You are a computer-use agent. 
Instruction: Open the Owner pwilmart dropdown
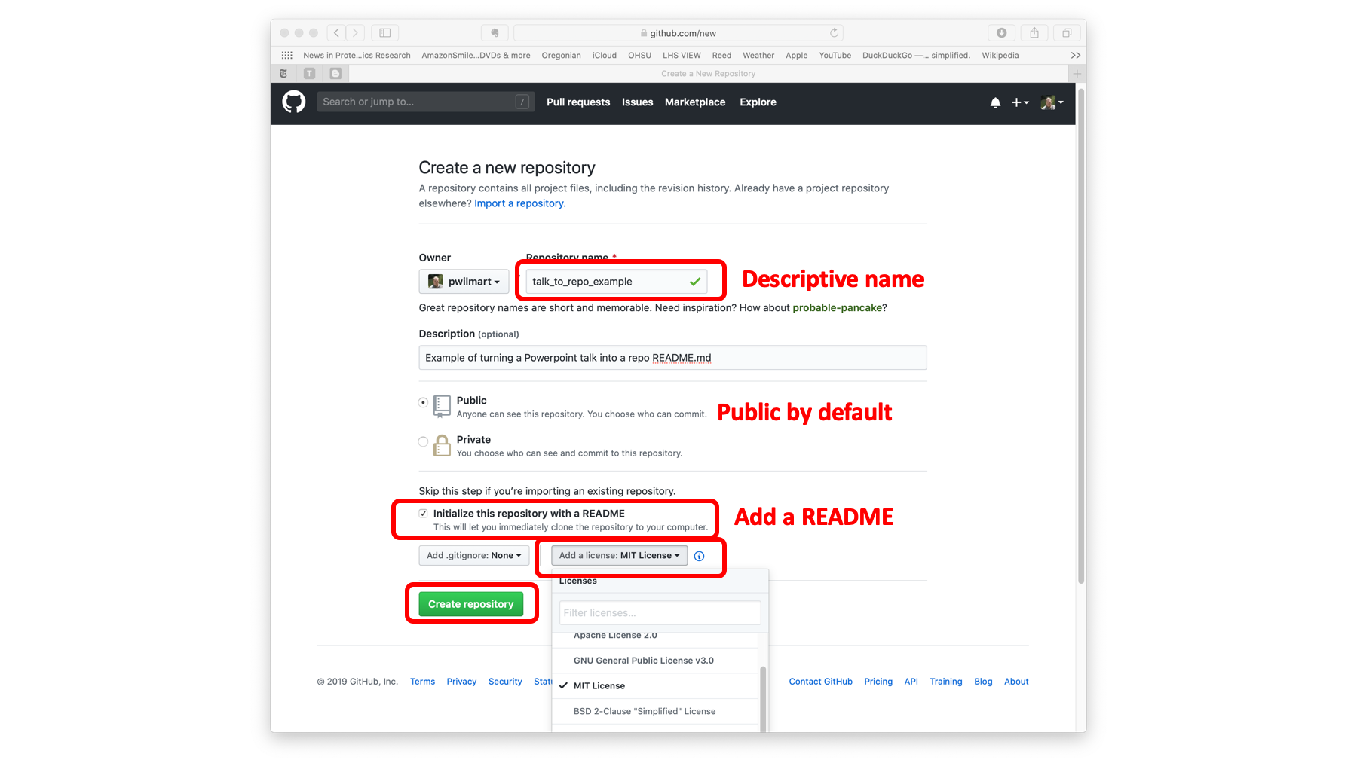(464, 282)
